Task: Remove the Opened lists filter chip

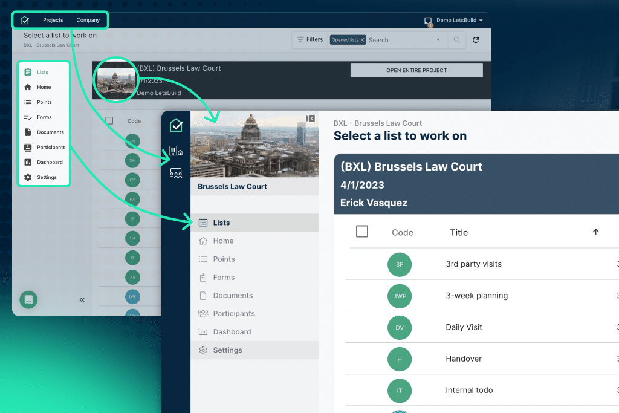Action: click(363, 40)
